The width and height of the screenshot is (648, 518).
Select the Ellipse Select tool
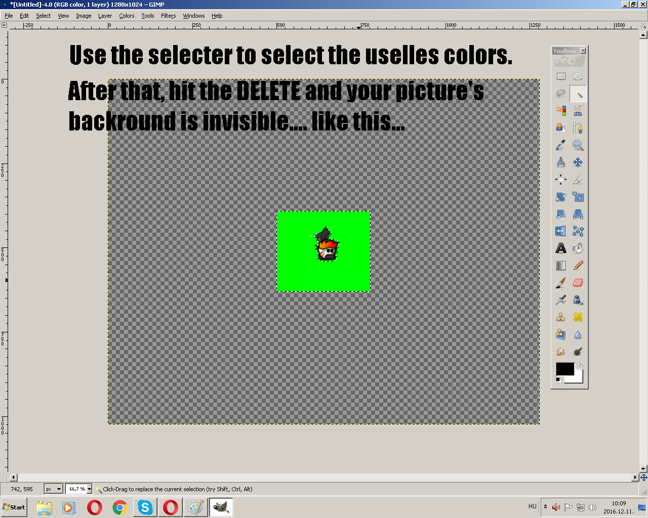578,76
